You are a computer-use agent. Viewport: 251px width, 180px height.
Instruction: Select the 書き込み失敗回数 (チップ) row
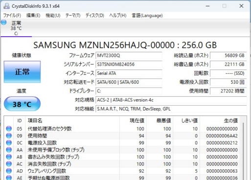pos(122,157)
